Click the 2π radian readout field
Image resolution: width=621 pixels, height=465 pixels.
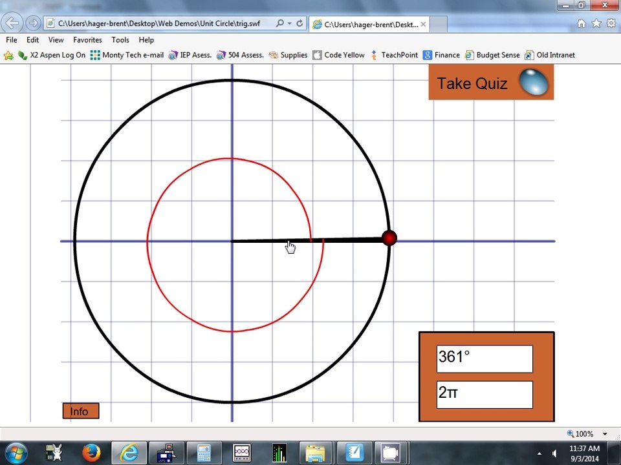[x=485, y=394]
